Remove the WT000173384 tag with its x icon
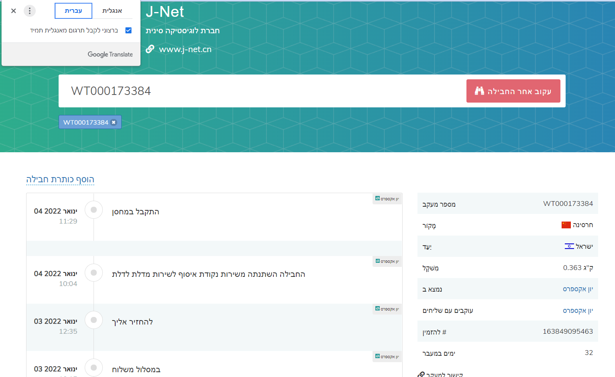This screenshot has height=377, width=615. pos(114,123)
